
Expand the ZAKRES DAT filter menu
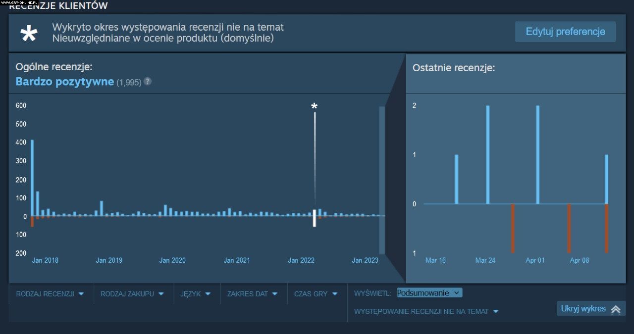click(251, 294)
